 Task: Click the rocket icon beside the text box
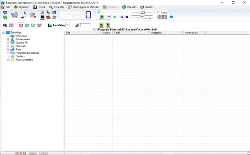coord(77,25)
